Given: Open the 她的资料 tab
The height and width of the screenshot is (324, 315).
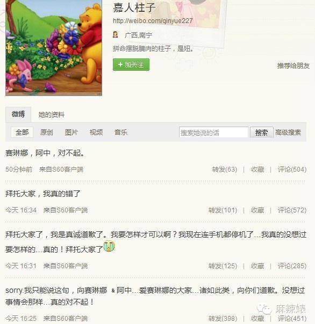Looking at the screenshot, I should tap(52, 114).
